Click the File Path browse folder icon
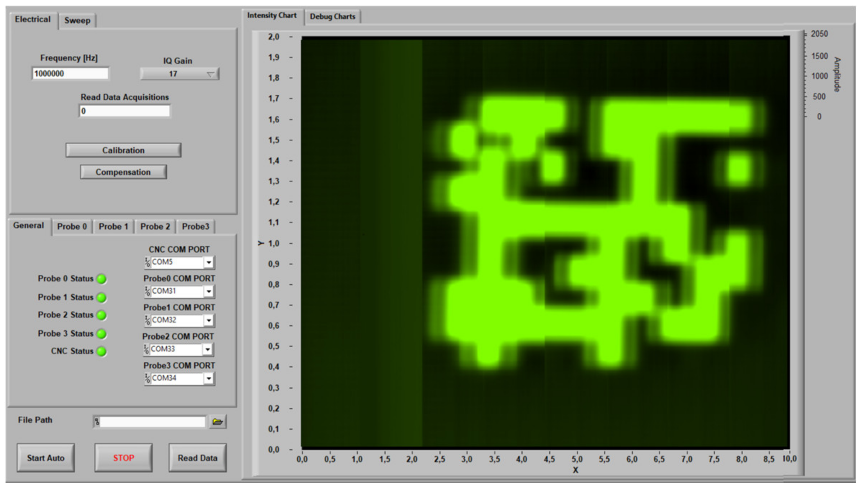 (217, 421)
